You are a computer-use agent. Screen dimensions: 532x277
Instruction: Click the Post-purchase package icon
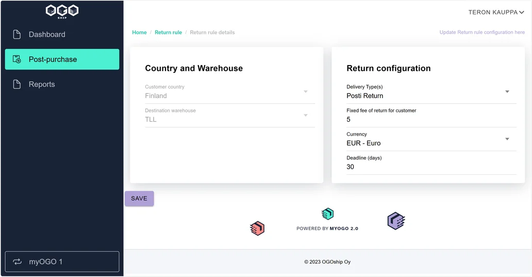tap(16, 59)
